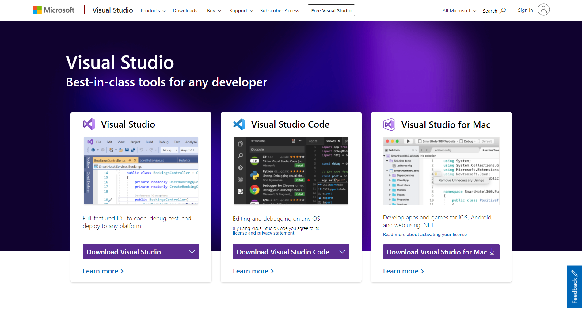
Task: Open the Visual Studio brand link in header
Action: pyautogui.click(x=112, y=10)
